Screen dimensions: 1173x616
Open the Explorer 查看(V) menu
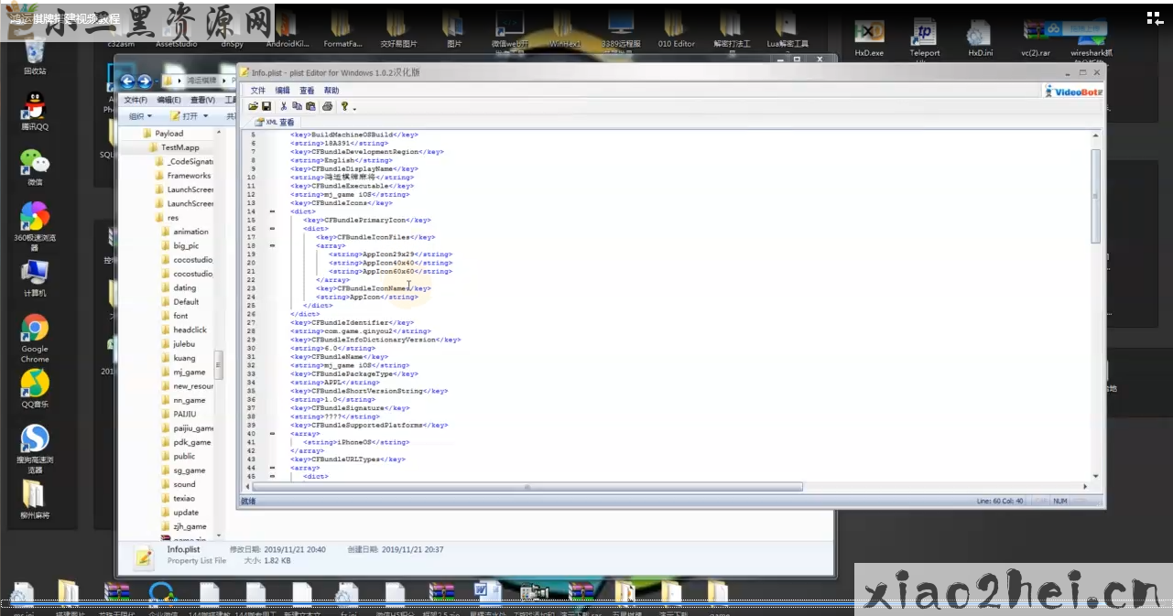tap(201, 100)
